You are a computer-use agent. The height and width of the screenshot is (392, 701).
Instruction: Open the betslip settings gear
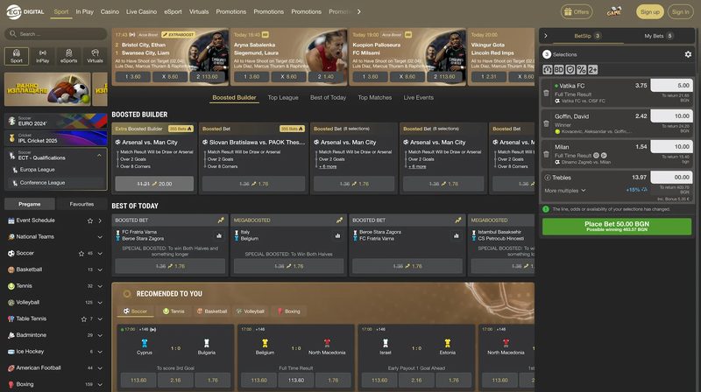[688, 54]
